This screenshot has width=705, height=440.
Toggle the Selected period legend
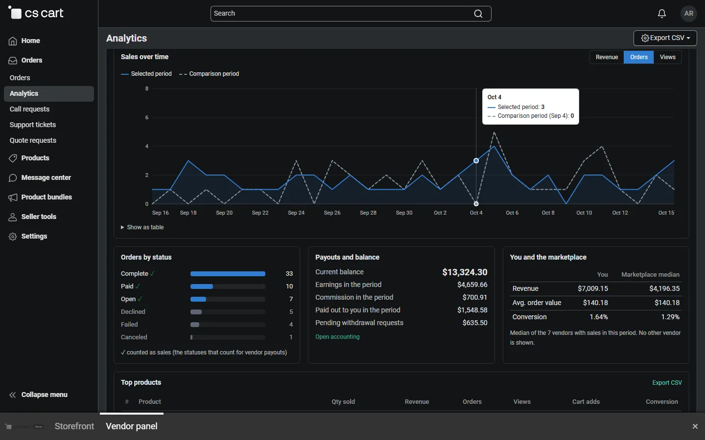(x=146, y=74)
